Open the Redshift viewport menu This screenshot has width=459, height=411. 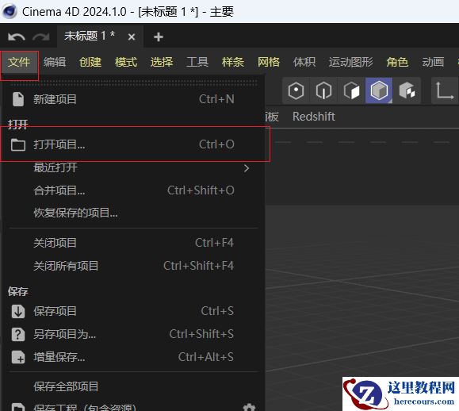(x=314, y=117)
